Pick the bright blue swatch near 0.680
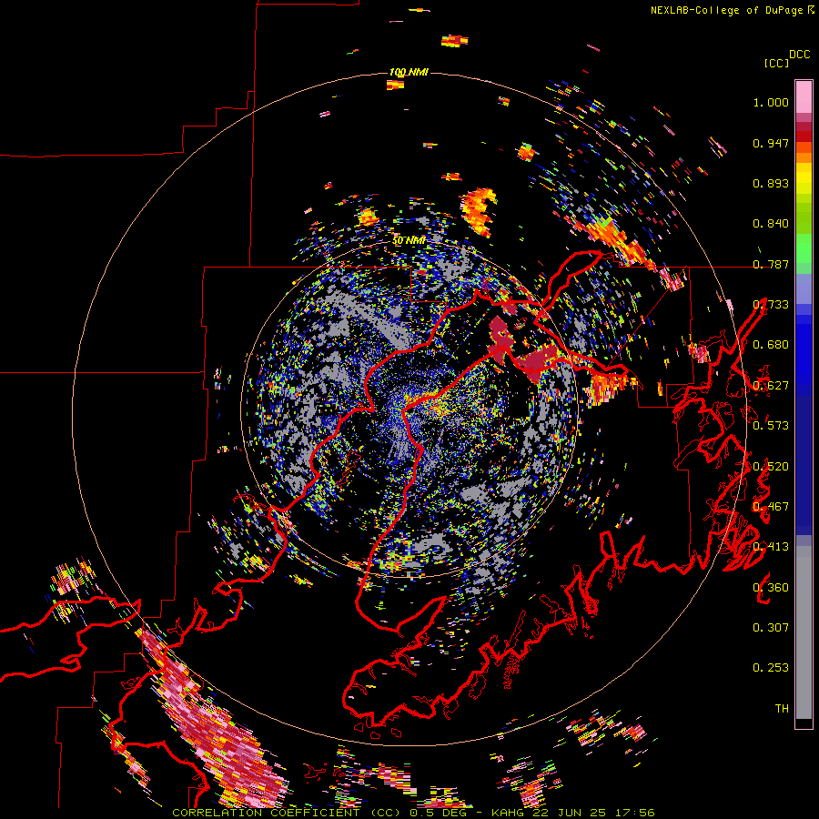This screenshot has height=819, width=819. 804,350
